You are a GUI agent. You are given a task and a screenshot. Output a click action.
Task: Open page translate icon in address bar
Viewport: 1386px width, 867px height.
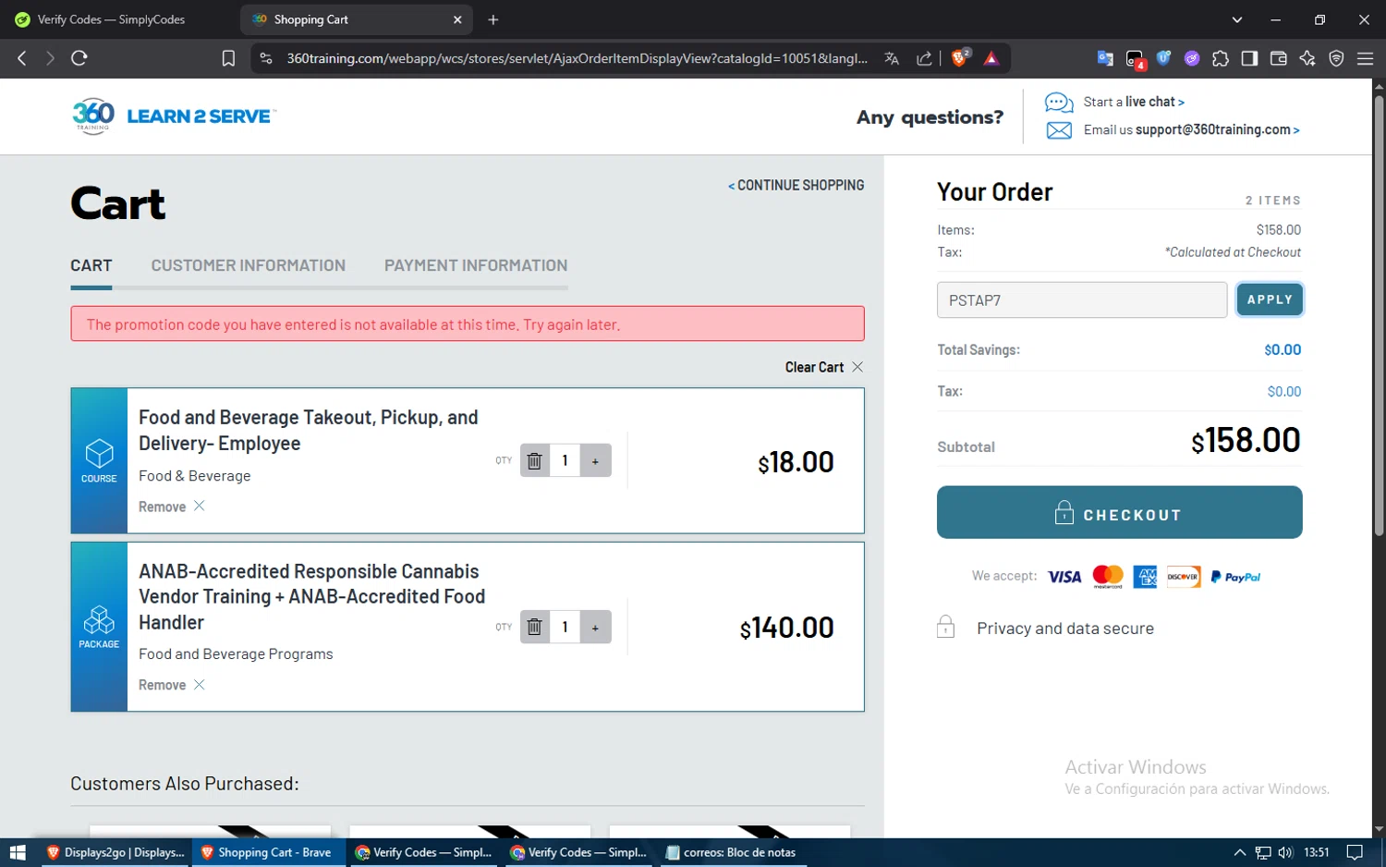(892, 58)
